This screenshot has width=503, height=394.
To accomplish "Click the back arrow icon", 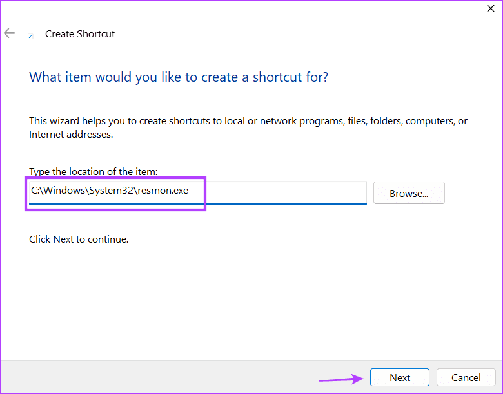I will 9,33.
